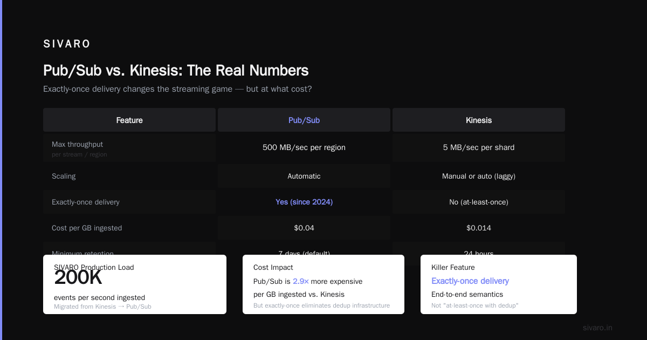Select the title 'Pub/Sub vs. Kinesis: The Real Numbers'

click(176, 71)
